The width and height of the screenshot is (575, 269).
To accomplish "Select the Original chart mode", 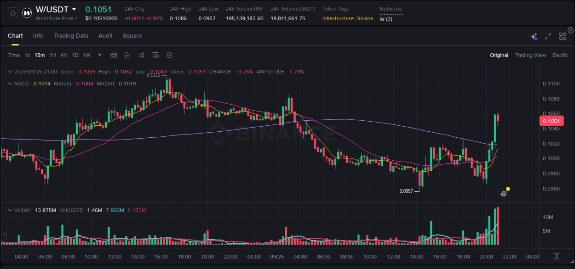I will click(x=499, y=55).
